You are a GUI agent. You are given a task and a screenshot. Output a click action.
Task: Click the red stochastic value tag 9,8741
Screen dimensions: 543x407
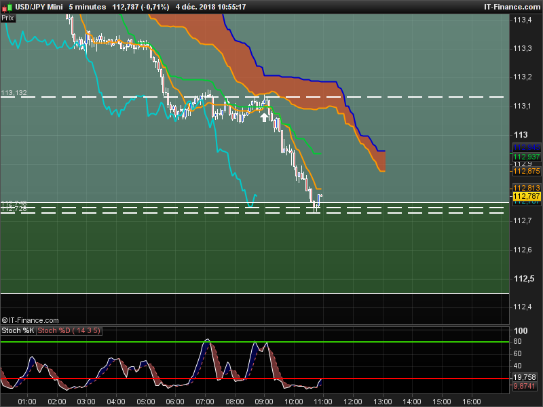pos(524,386)
